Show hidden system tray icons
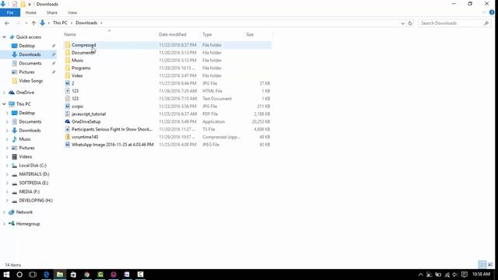 tap(420, 275)
